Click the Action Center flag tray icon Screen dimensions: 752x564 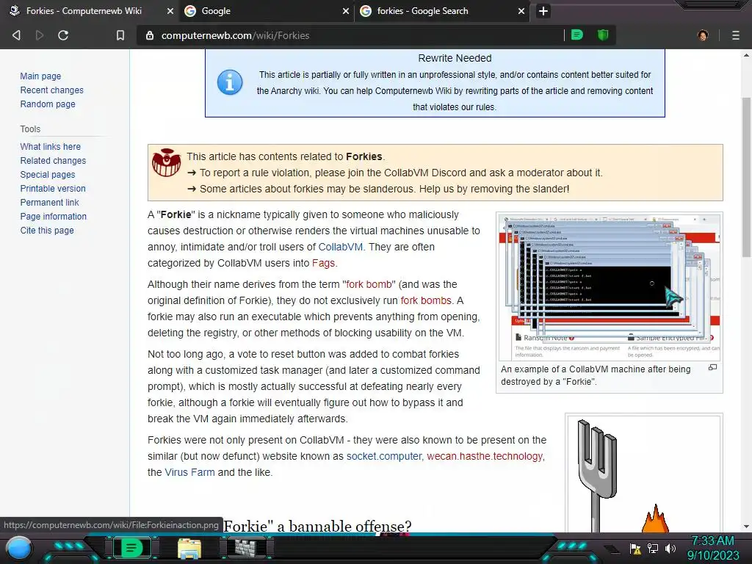[x=635, y=549]
